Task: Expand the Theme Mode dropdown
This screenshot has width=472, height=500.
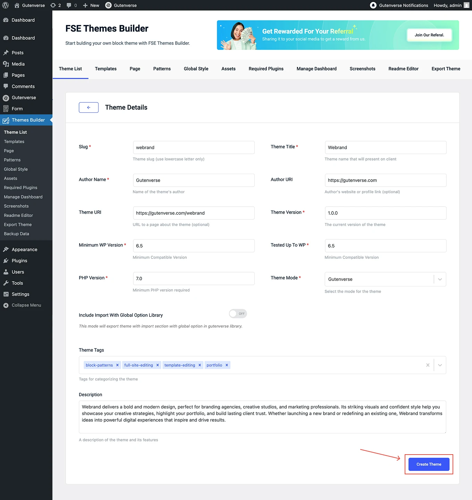Action: (x=440, y=279)
